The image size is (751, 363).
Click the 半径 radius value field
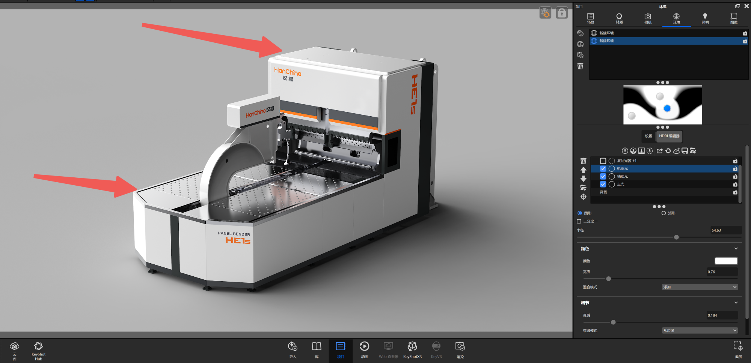(x=725, y=230)
